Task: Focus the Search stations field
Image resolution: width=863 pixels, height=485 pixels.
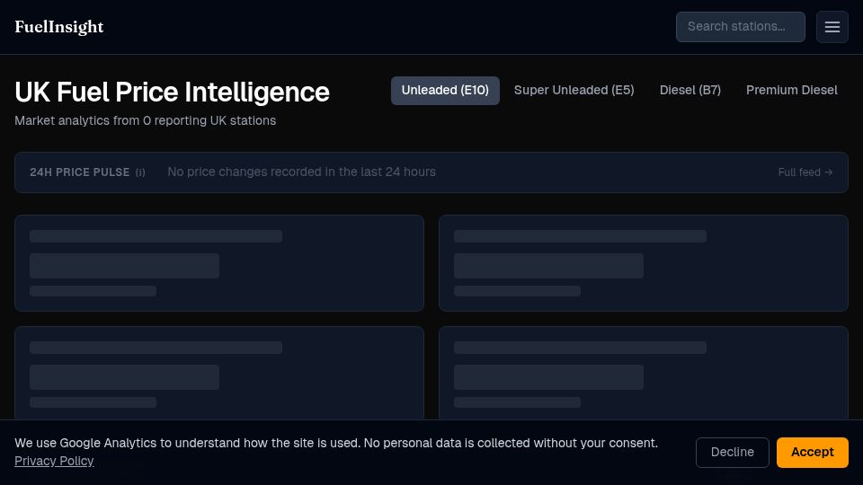Action: point(740,27)
